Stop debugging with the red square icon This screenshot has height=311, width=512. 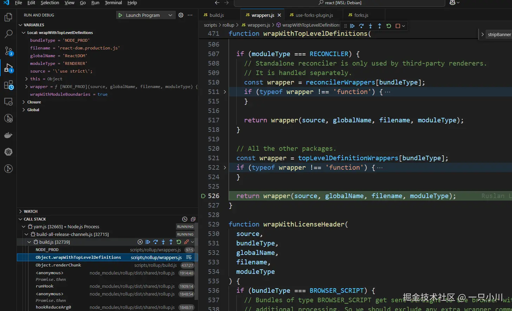coord(398,26)
